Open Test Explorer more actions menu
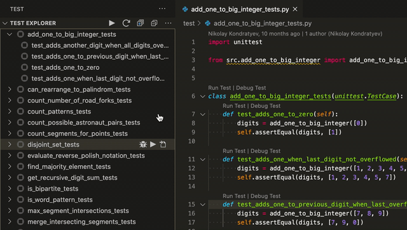Viewport: 407px width, 230px height. (x=168, y=23)
